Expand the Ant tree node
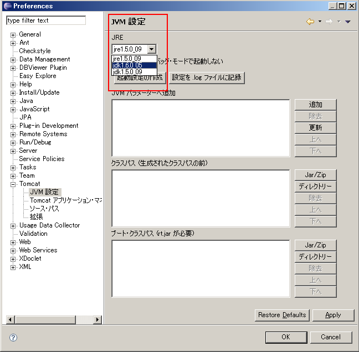The image size is (359, 352). coord(13,43)
